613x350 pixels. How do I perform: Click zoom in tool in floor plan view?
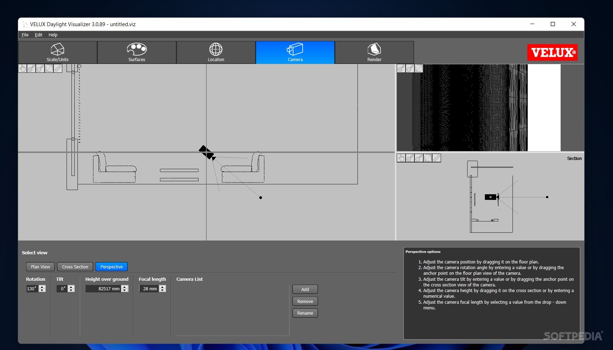coord(31,68)
